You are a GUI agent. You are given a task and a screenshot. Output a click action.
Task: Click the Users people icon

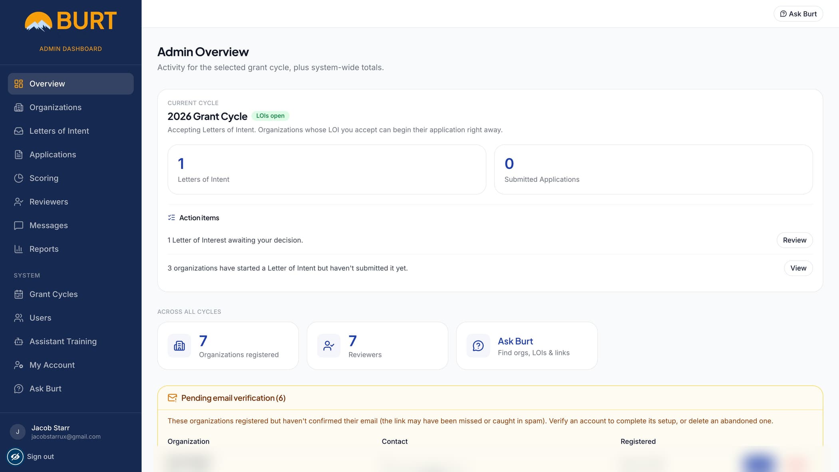(19, 318)
